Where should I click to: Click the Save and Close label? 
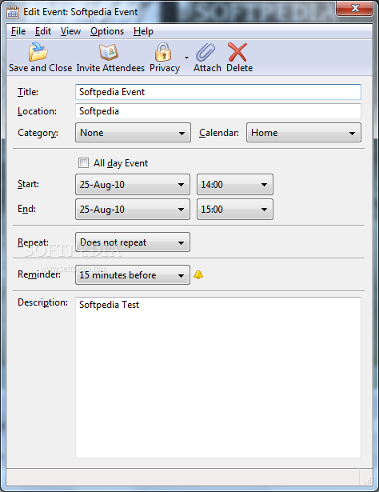pyautogui.click(x=41, y=68)
